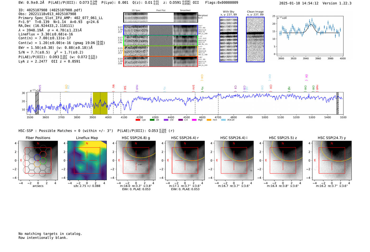Click the 'Cont(n) = 7.00(±0.13)e-17' line
This screenshot has width=370, height=252.
coord(45,38)
